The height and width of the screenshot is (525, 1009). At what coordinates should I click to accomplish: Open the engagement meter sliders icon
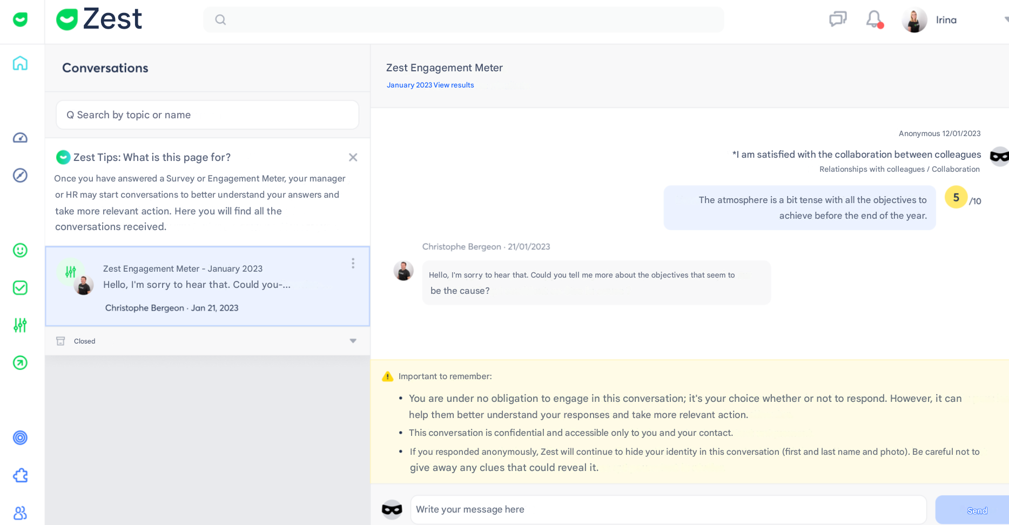tap(20, 325)
